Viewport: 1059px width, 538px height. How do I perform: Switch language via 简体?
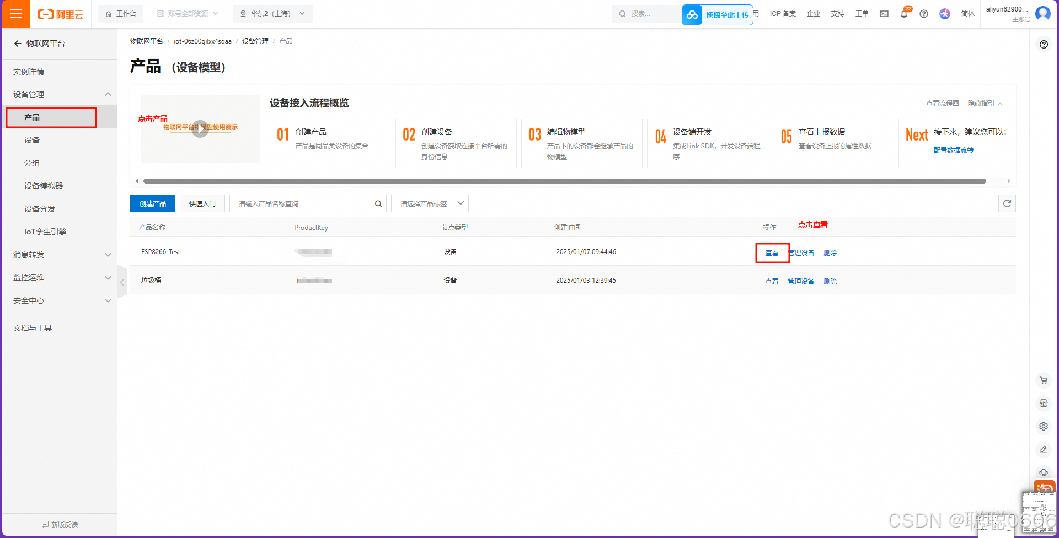(968, 14)
